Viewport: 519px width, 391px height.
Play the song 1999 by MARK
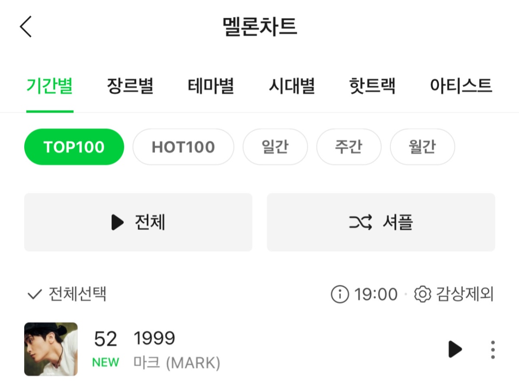click(455, 349)
